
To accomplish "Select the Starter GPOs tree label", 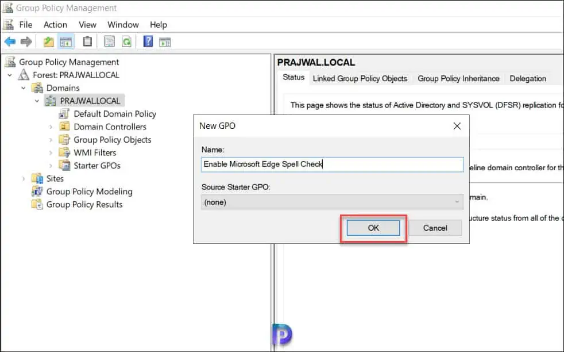I will pos(97,166).
